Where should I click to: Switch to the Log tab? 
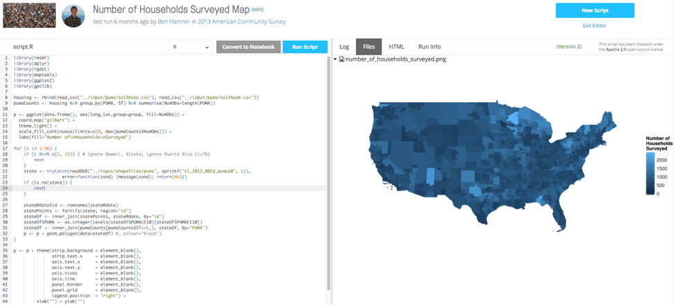[344, 47]
